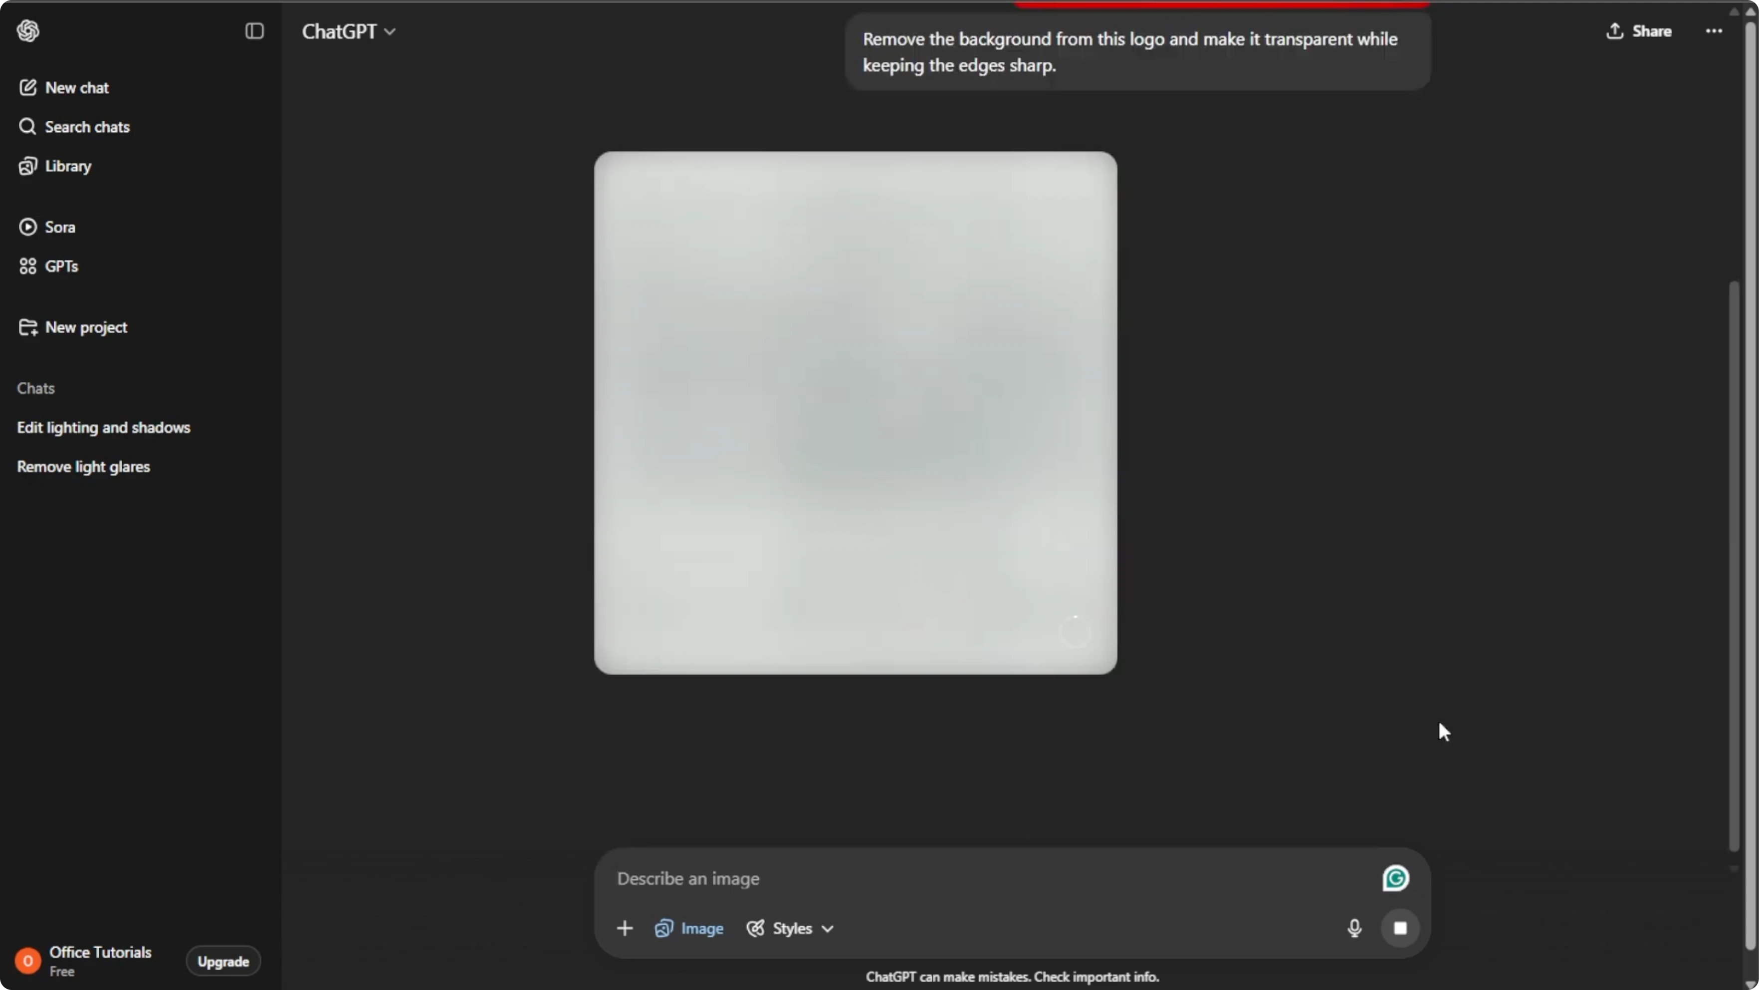Click the Sora play-circle icon
1759x990 pixels.
(27, 227)
